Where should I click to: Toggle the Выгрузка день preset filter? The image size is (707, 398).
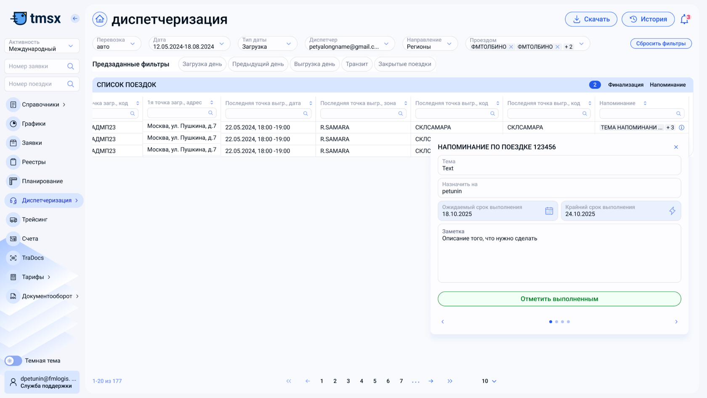click(x=314, y=64)
